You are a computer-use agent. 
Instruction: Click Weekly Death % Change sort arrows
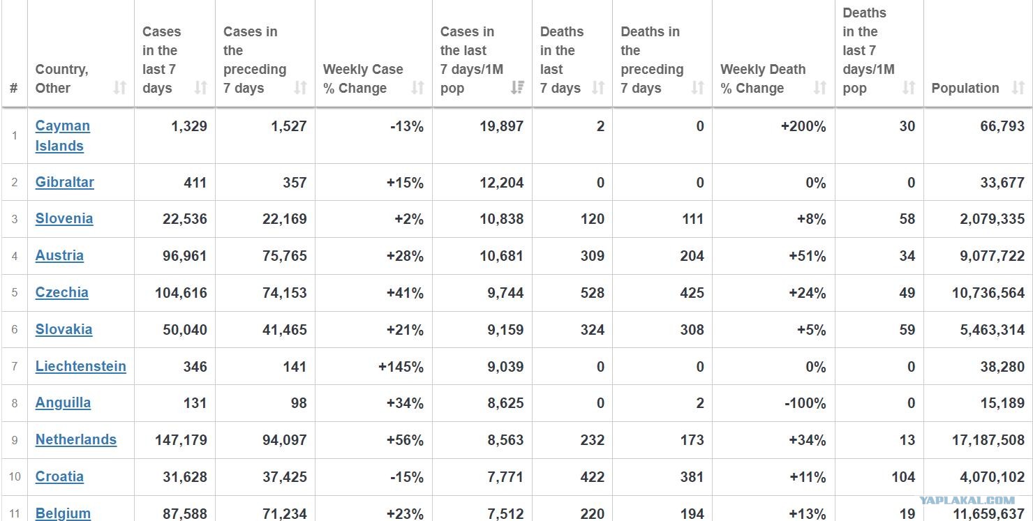point(820,88)
